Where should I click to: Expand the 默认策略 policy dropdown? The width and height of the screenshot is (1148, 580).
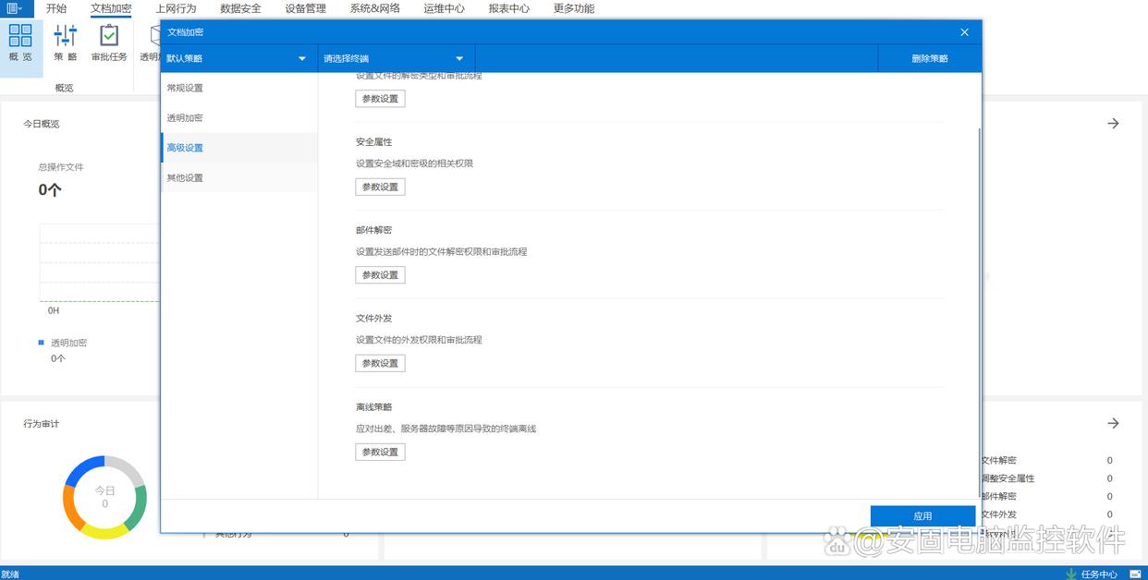point(237,58)
